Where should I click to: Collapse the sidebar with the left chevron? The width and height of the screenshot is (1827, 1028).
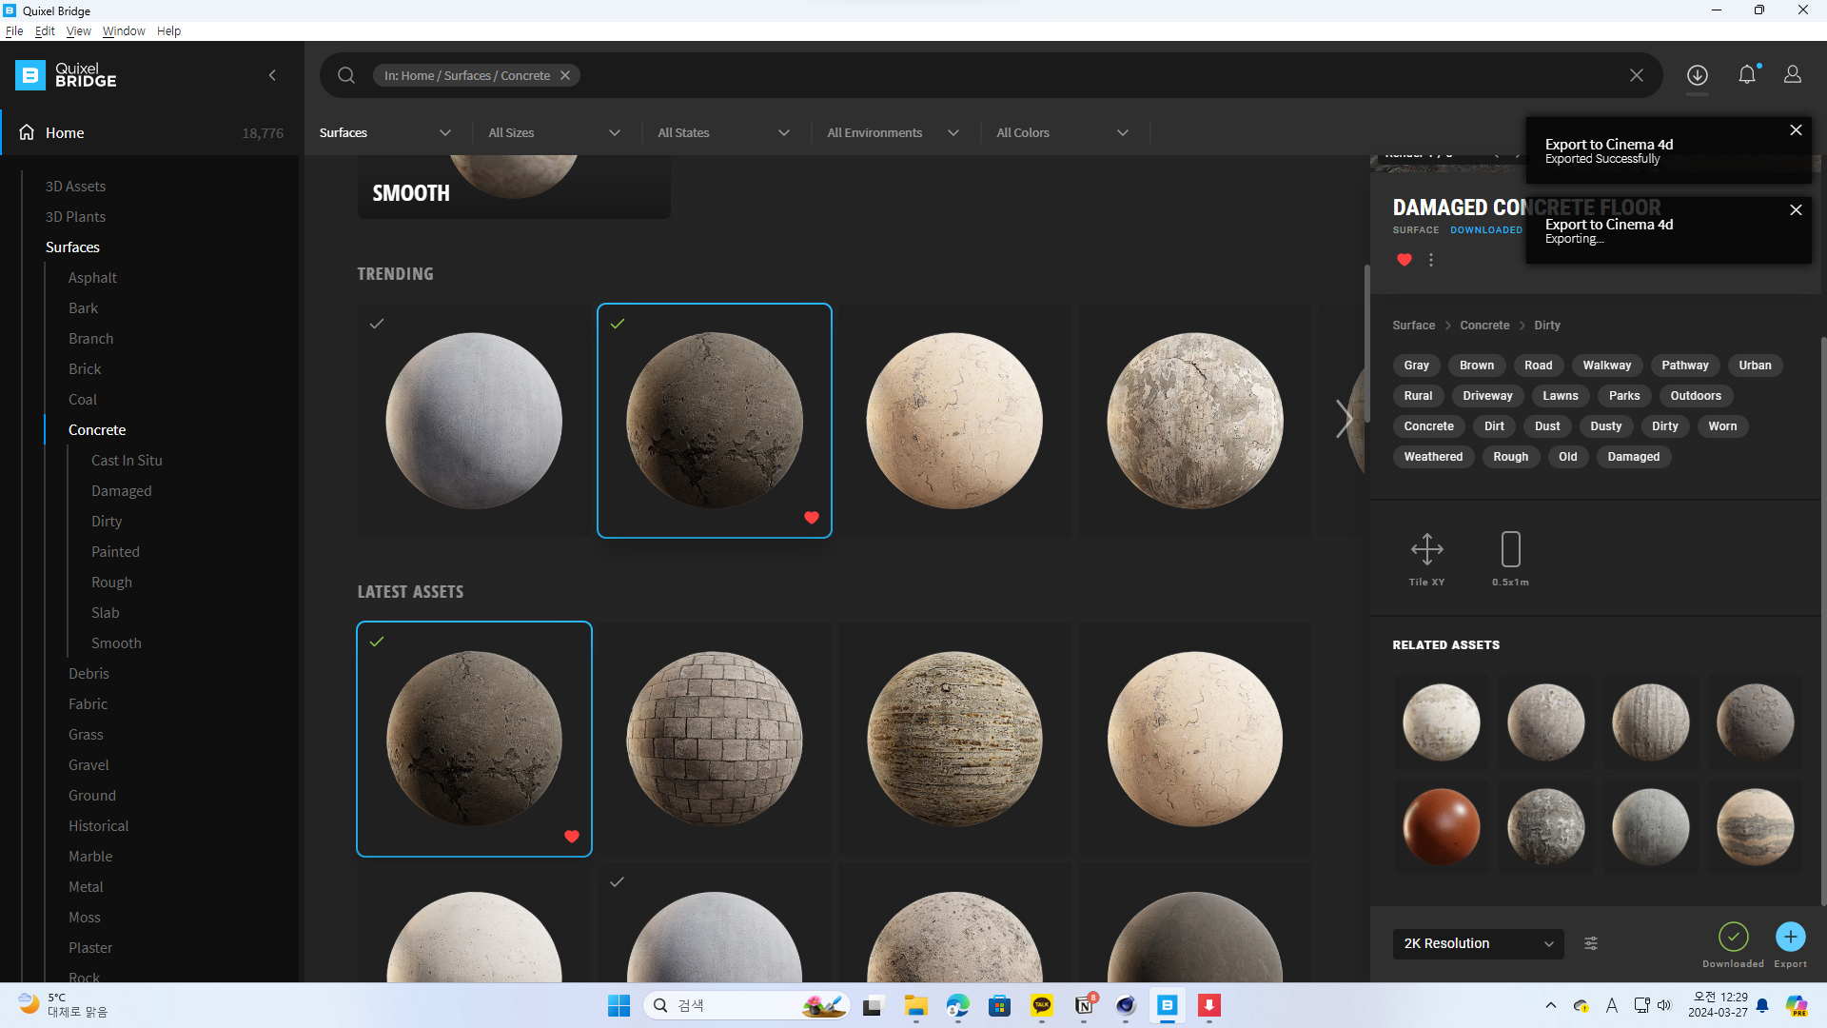272,75
